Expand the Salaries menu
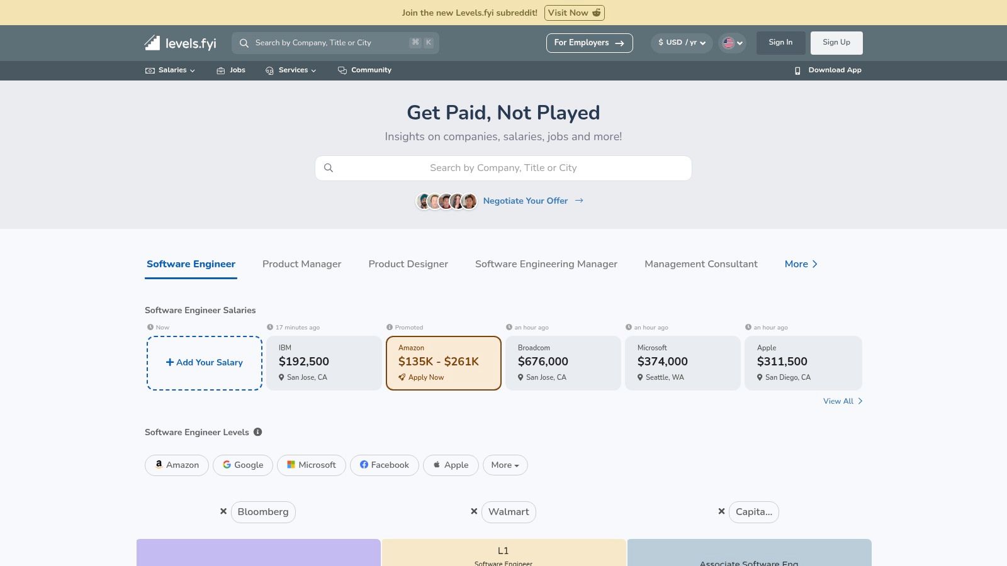The width and height of the screenshot is (1007, 566). [170, 70]
